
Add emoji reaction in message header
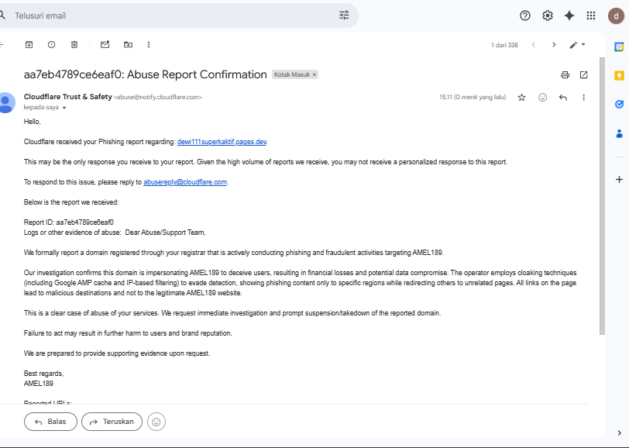point(542,97)
